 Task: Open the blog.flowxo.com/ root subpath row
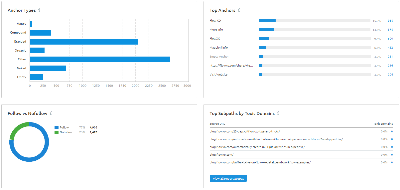[x=301, y=155]
